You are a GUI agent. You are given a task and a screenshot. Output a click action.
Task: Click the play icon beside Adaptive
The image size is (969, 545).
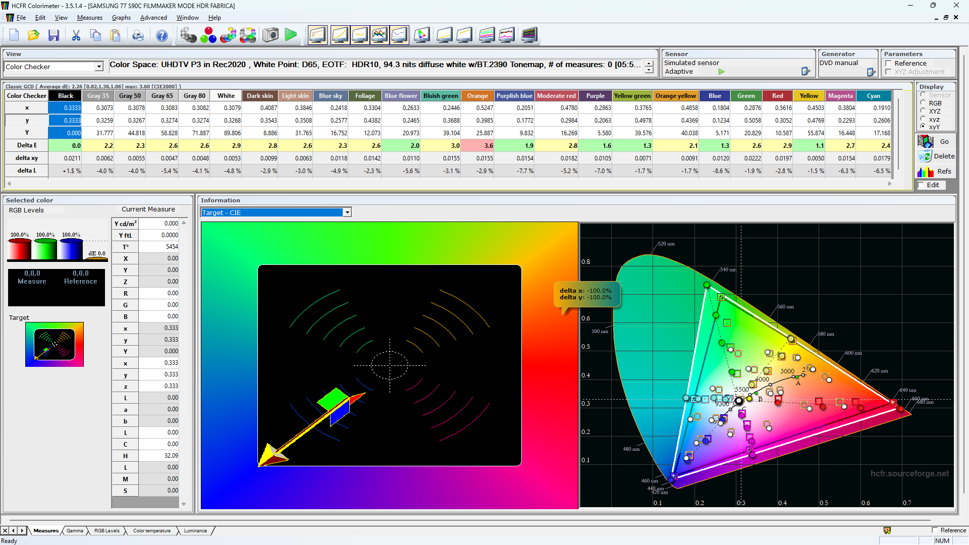722,72
